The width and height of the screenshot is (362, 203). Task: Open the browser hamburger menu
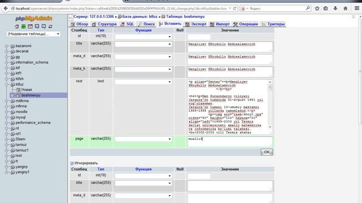(x=357, y=8)
